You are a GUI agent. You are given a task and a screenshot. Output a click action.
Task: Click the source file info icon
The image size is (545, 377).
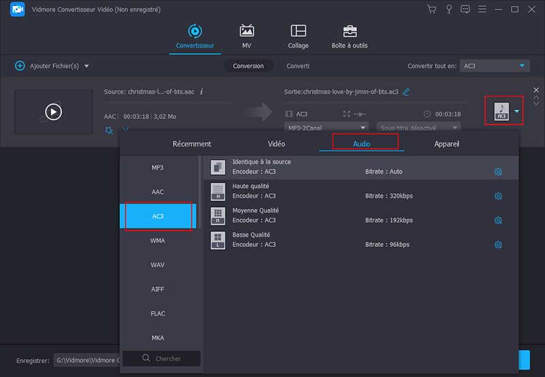click(202, 92)
